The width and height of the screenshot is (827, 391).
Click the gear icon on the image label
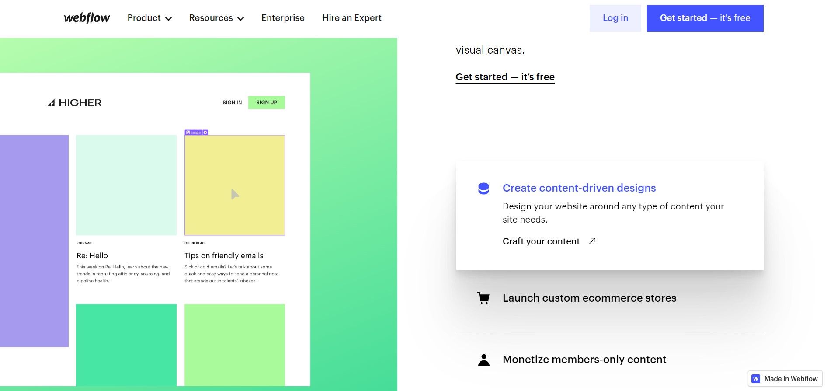[205, 132]
